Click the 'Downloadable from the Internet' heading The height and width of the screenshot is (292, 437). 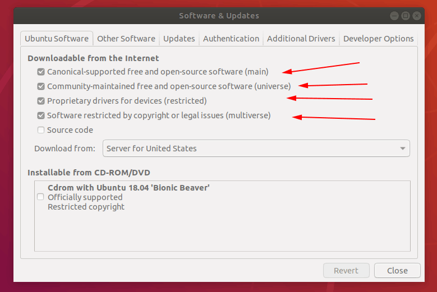coord(93,58)
